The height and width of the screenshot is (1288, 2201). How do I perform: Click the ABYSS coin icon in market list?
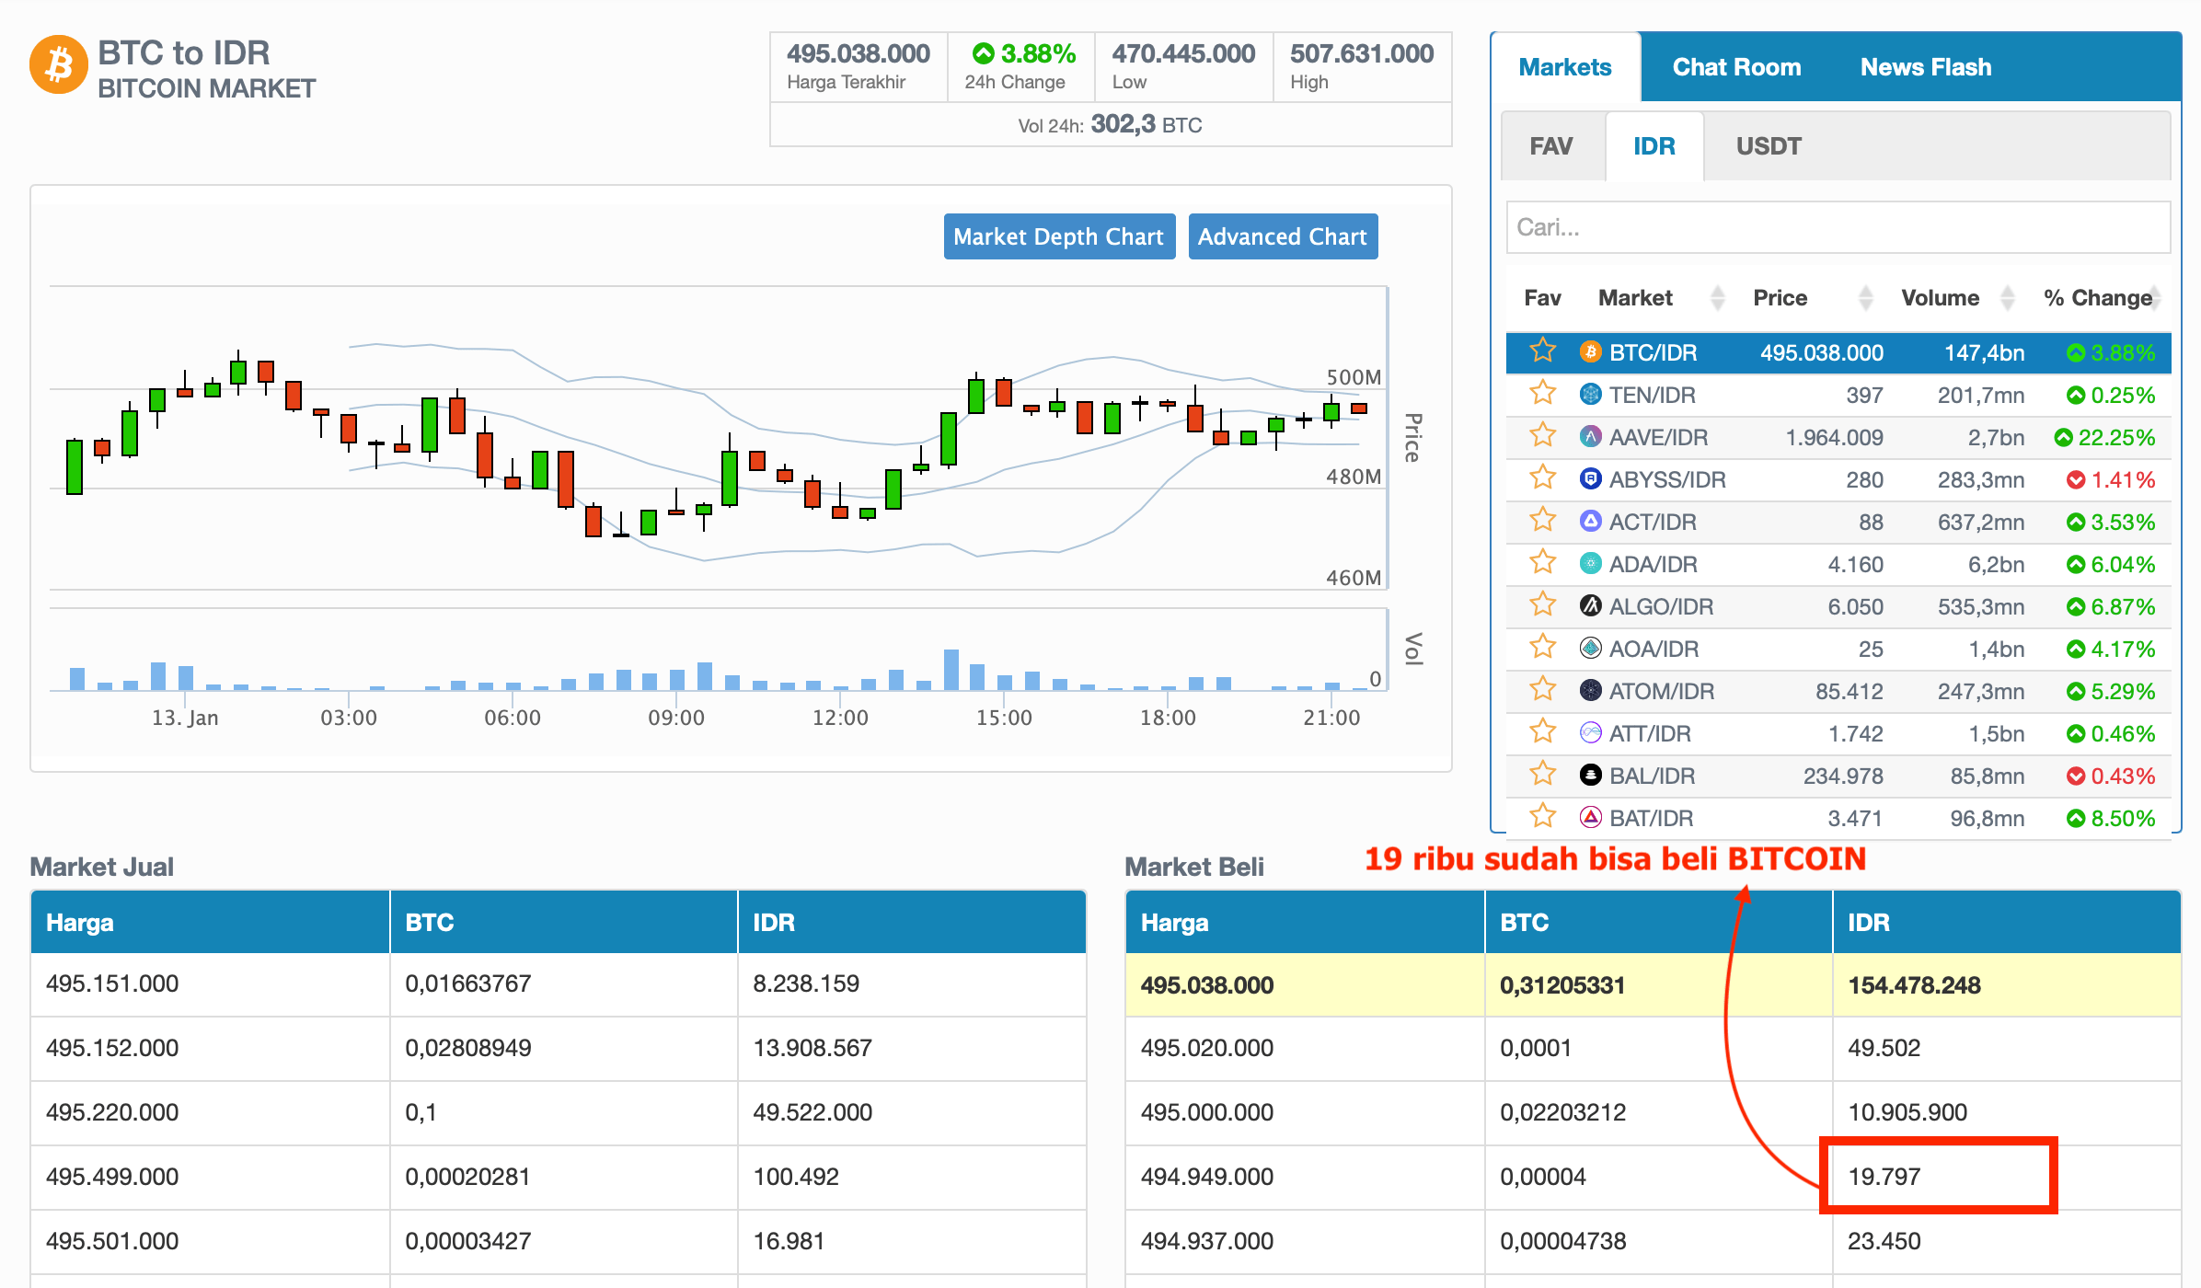click(x=1590, y=479)
